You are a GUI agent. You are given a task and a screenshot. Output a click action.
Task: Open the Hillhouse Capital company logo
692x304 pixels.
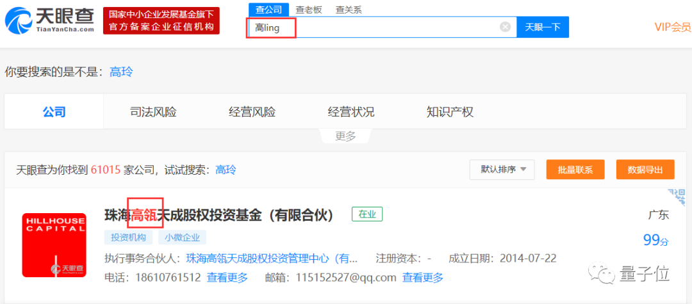tap(54, 245)
